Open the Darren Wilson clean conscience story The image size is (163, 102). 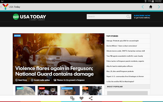coord(122,46)
